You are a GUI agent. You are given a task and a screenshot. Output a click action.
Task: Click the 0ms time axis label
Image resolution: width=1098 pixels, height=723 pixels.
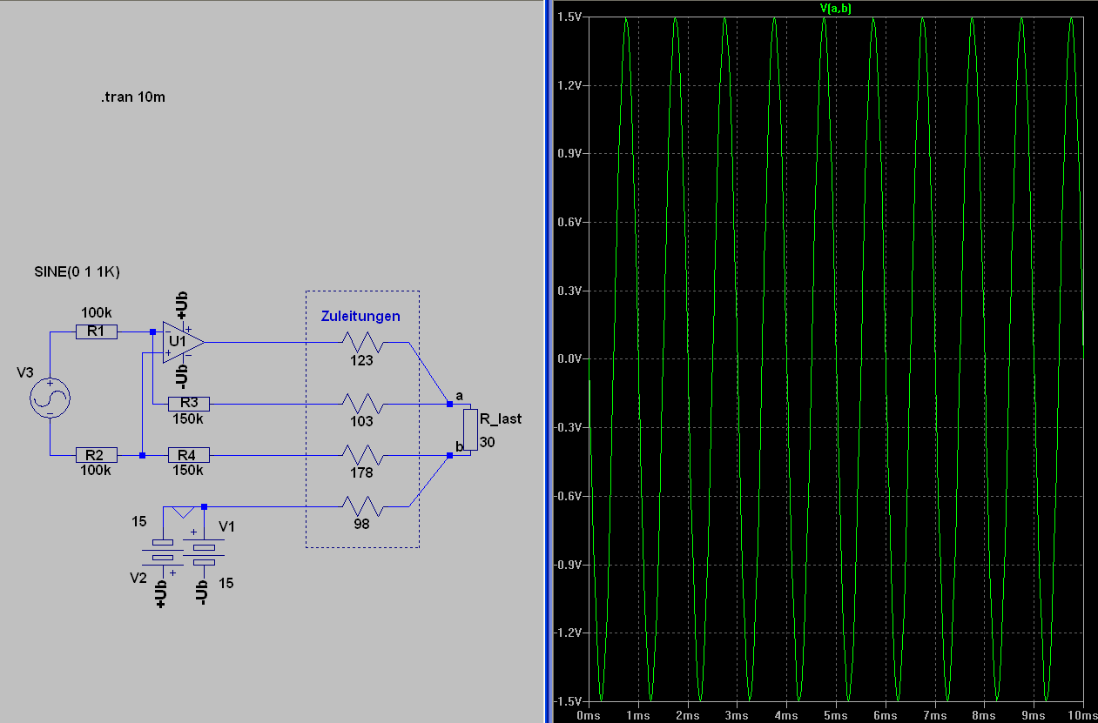click(x=589, y=714)
